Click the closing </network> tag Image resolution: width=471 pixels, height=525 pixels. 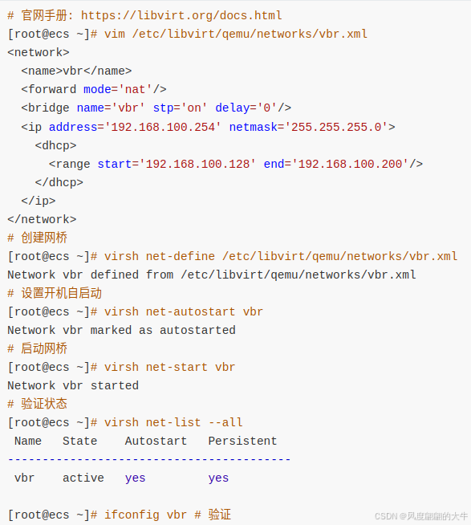pyautogui.click(x=42, y=219)
